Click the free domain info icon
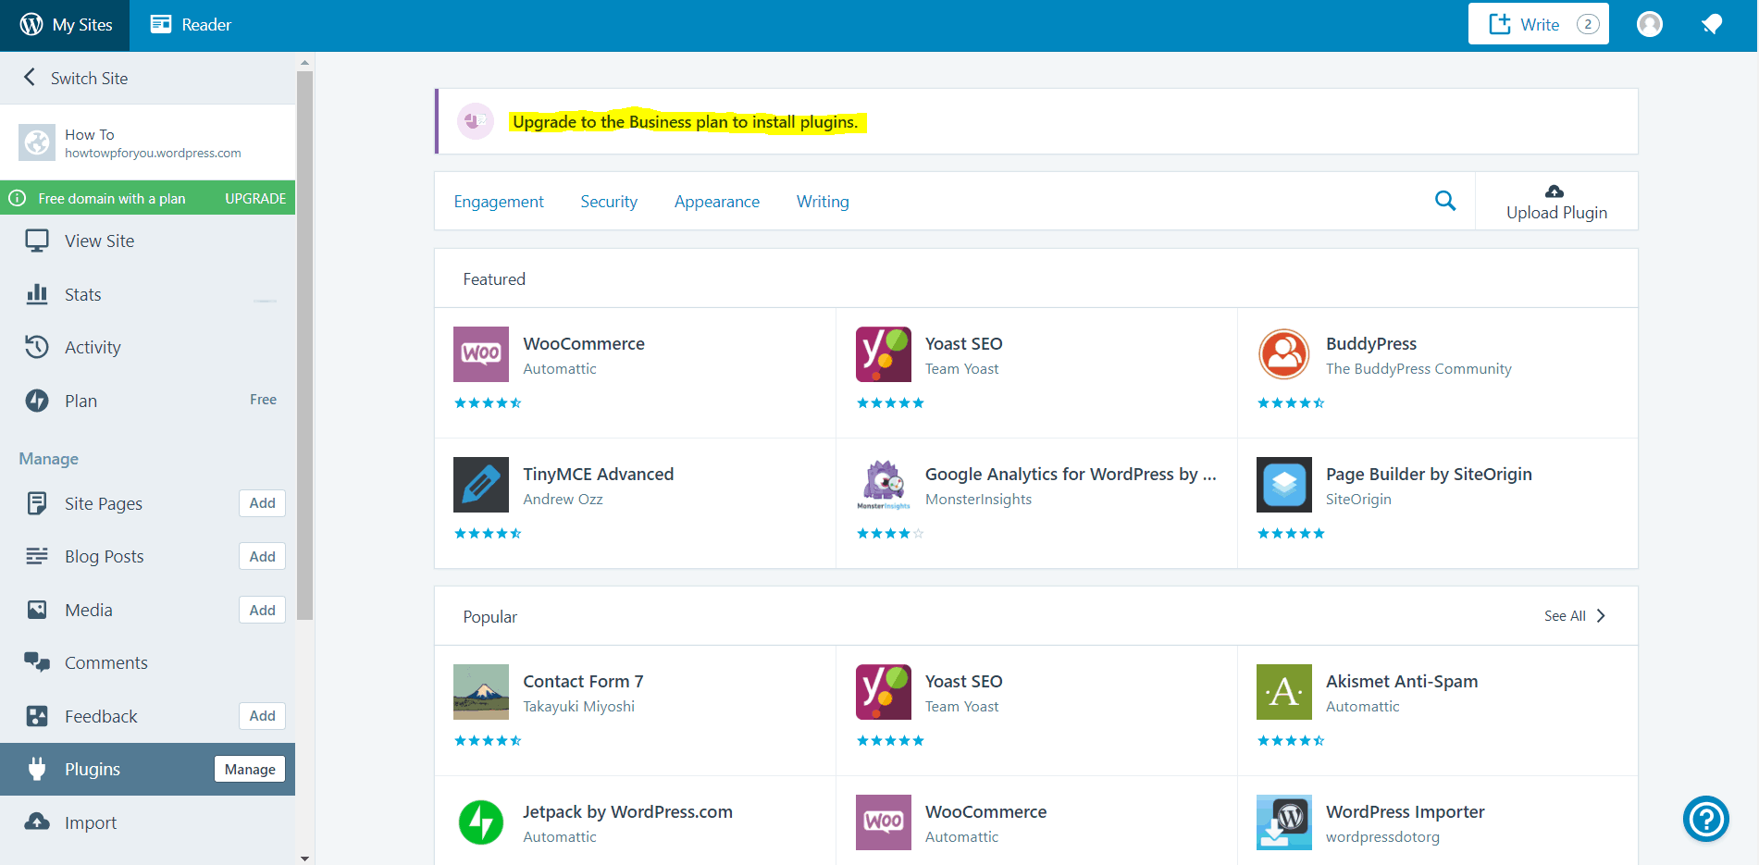This screenshot has height=865, width=1759. click(17, 198)
